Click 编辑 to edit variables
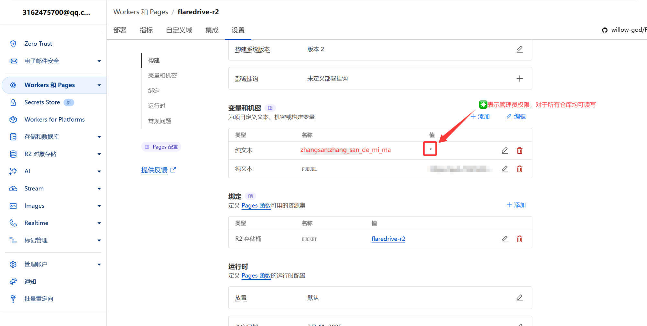Screen dimensions: 647x326 (x=516, y=116)
